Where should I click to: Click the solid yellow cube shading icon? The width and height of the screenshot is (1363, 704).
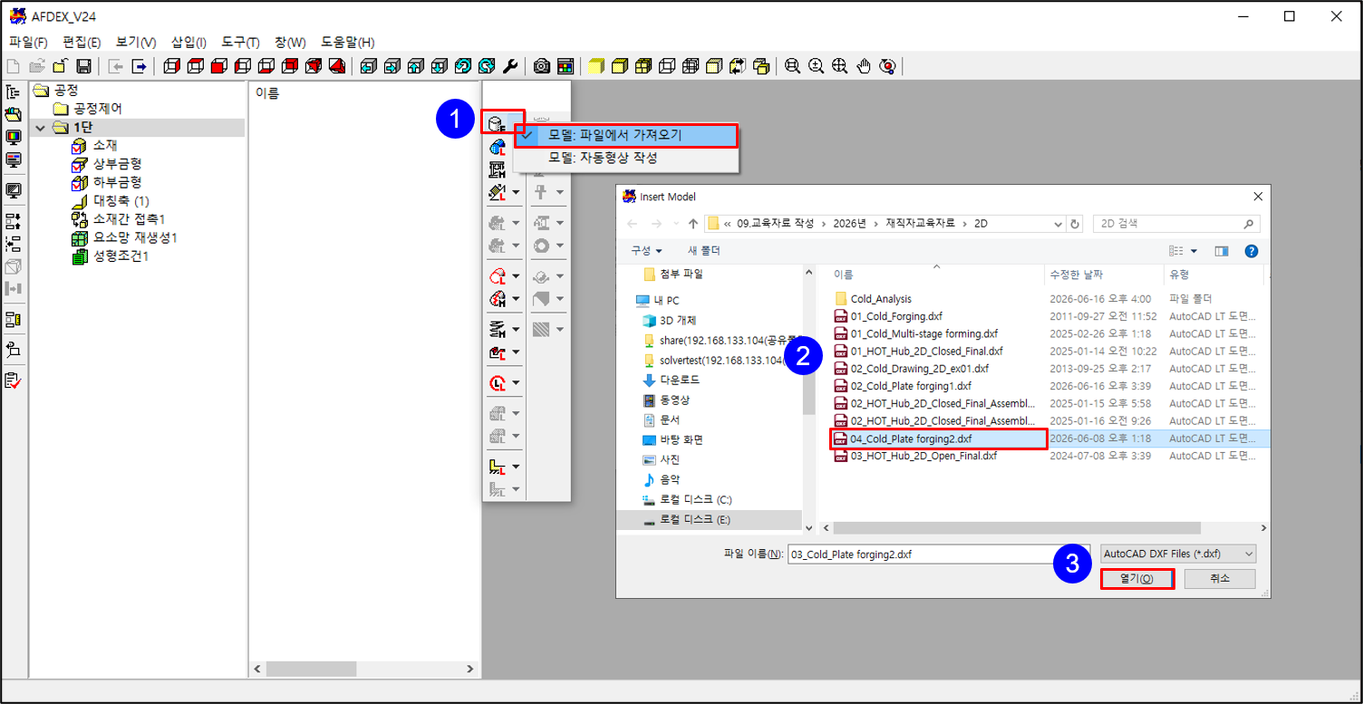(595, 66)
